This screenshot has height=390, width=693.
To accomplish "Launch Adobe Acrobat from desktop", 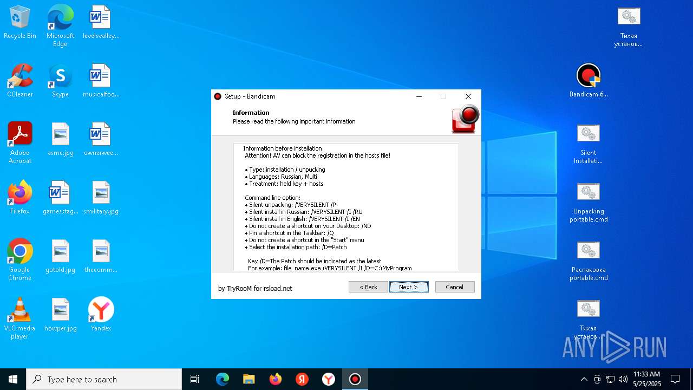I will pyautogui.click(x=20, y=143).
